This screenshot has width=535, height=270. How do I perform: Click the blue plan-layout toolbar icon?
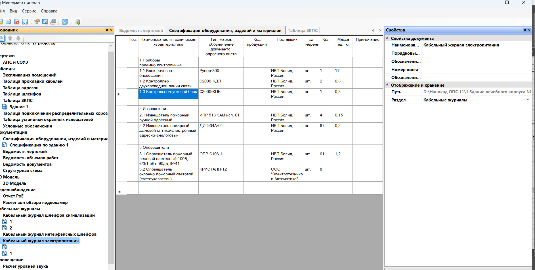pos(65,22)
